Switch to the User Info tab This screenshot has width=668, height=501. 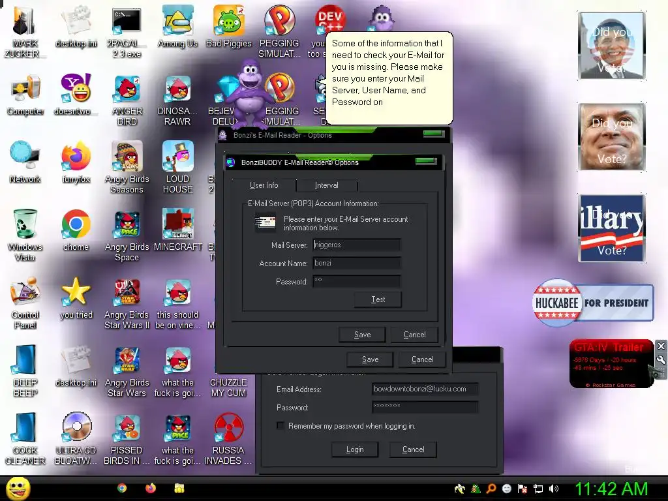click(264, 185)
